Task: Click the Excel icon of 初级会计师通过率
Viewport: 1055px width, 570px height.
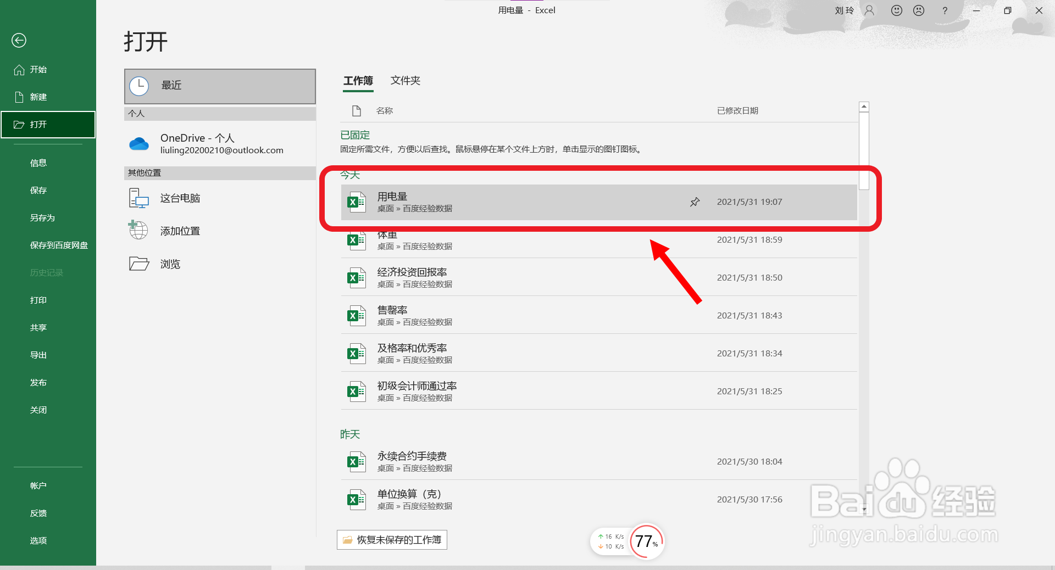Action: (x=356, y=392)
